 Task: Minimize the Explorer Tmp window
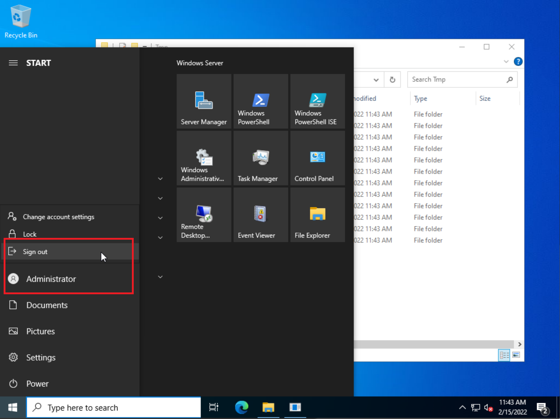[462, 47]
